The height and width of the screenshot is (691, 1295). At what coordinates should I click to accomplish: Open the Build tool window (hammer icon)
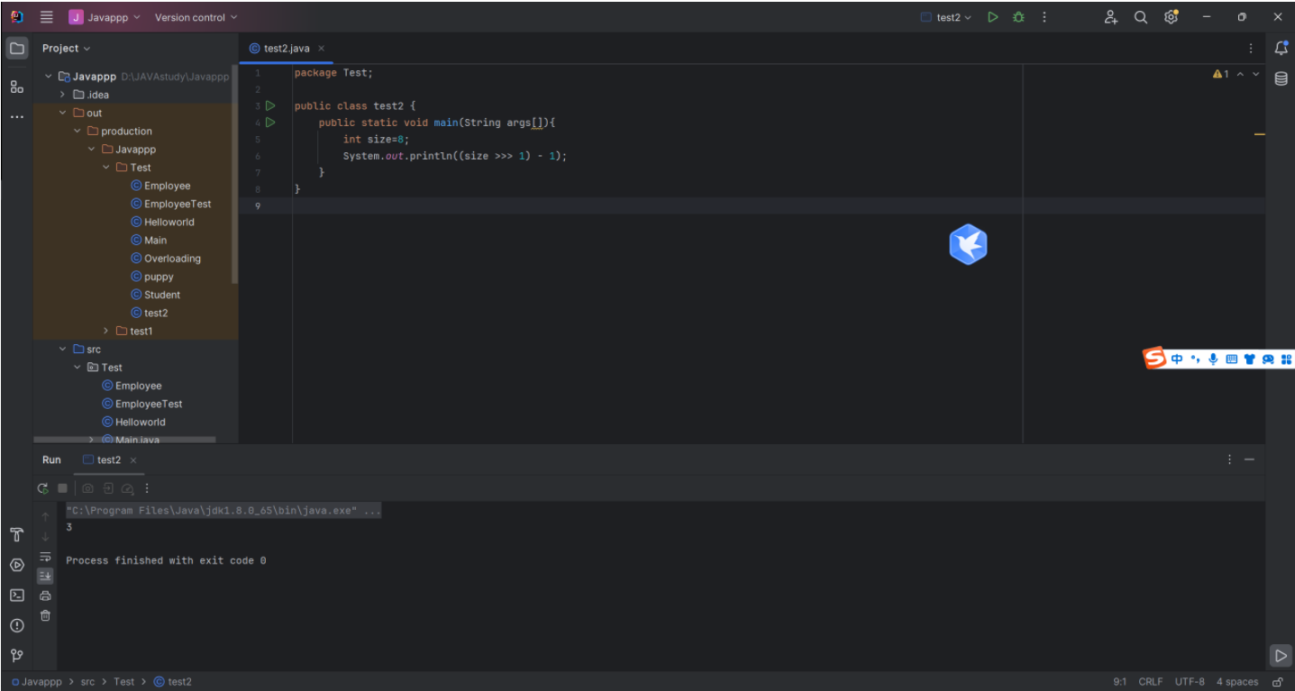click(16, 535)
